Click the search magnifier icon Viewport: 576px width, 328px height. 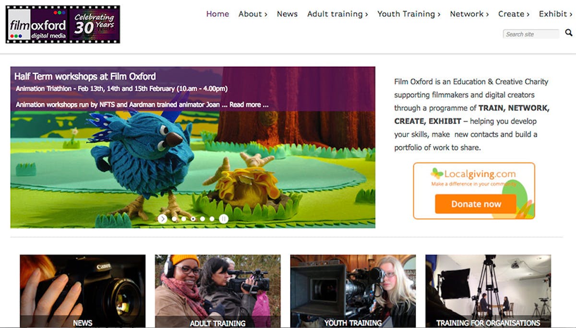coord(569,33)
